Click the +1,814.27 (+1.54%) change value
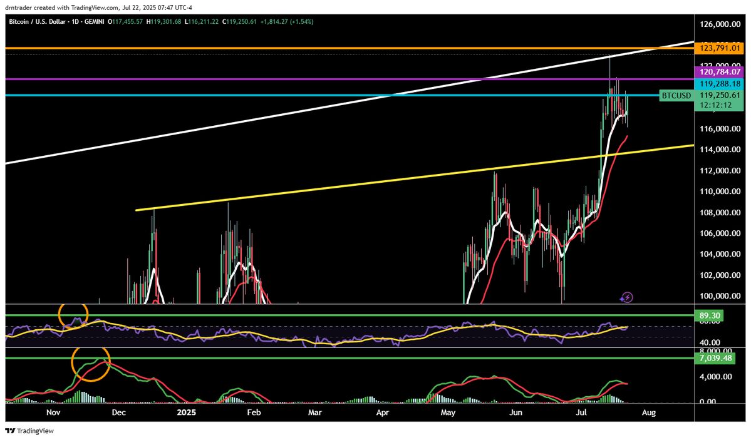 click(x=287, y=21)
